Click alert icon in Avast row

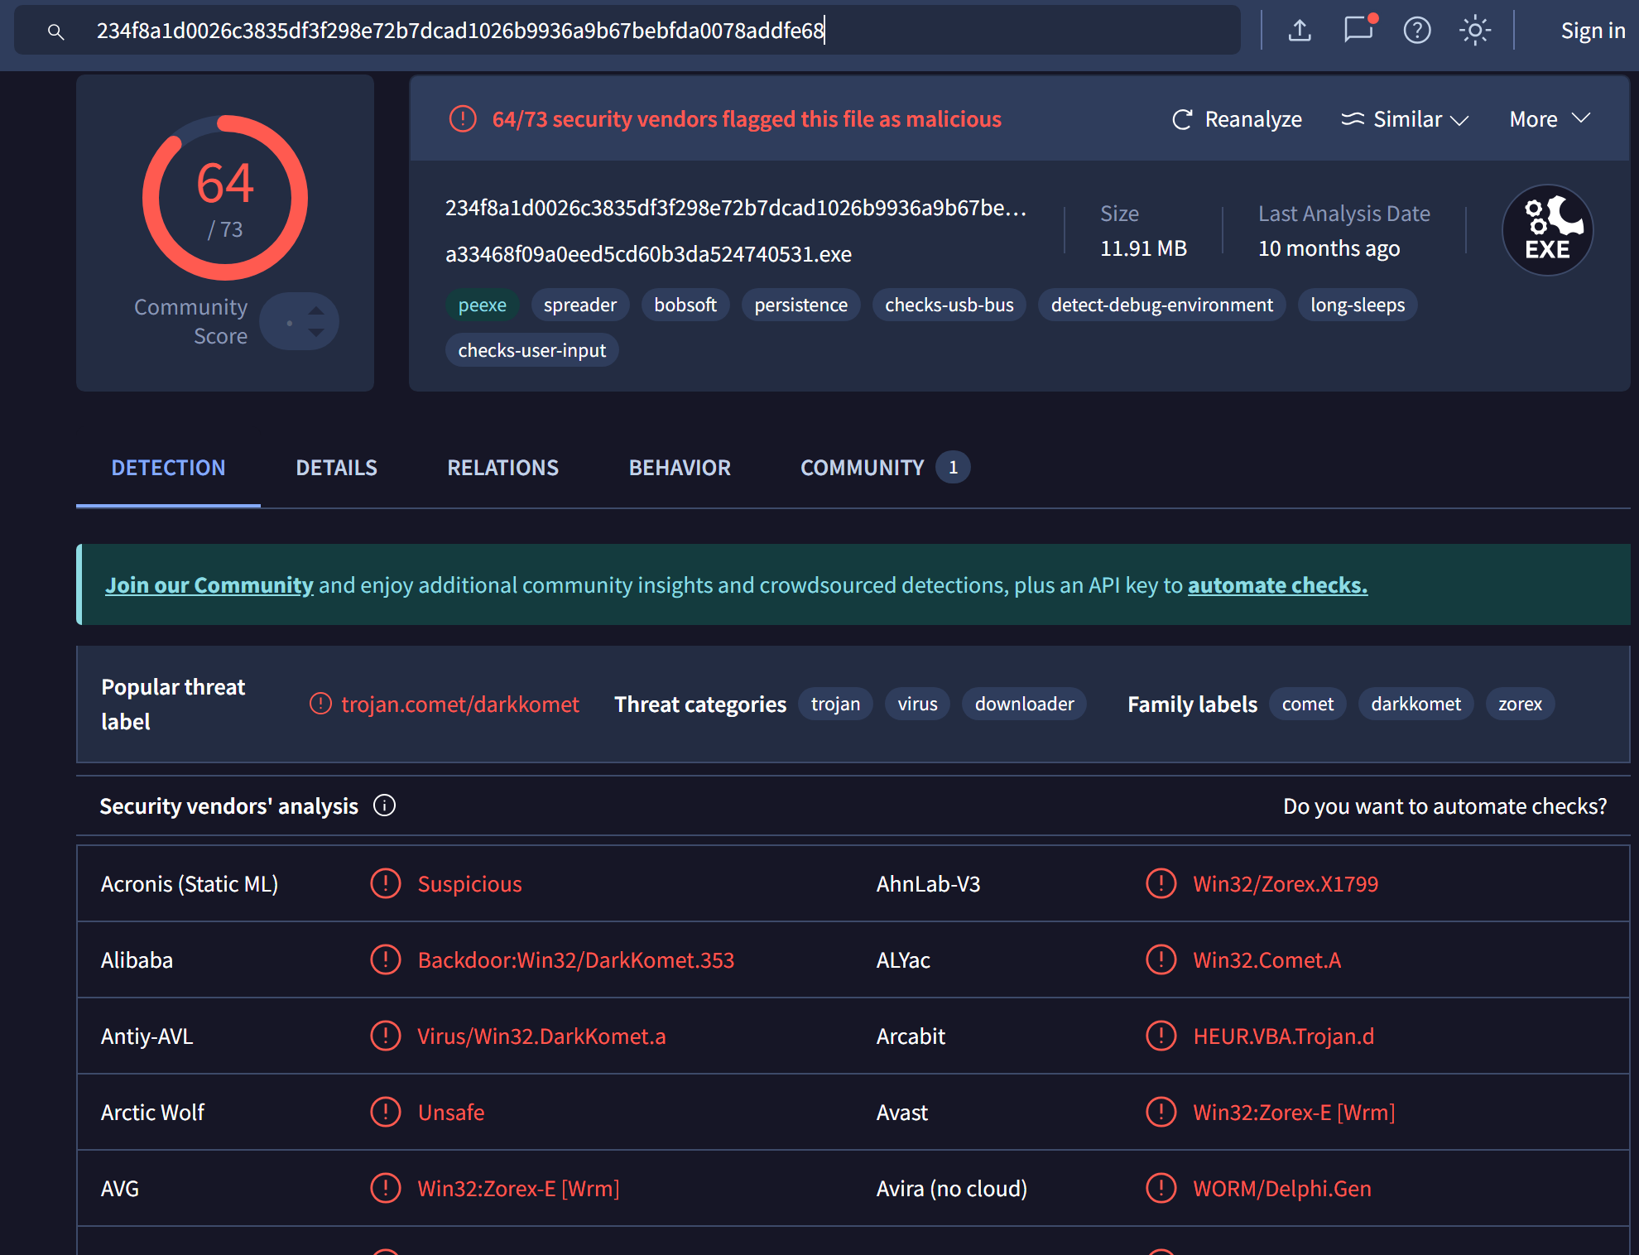point(1161,1112)
